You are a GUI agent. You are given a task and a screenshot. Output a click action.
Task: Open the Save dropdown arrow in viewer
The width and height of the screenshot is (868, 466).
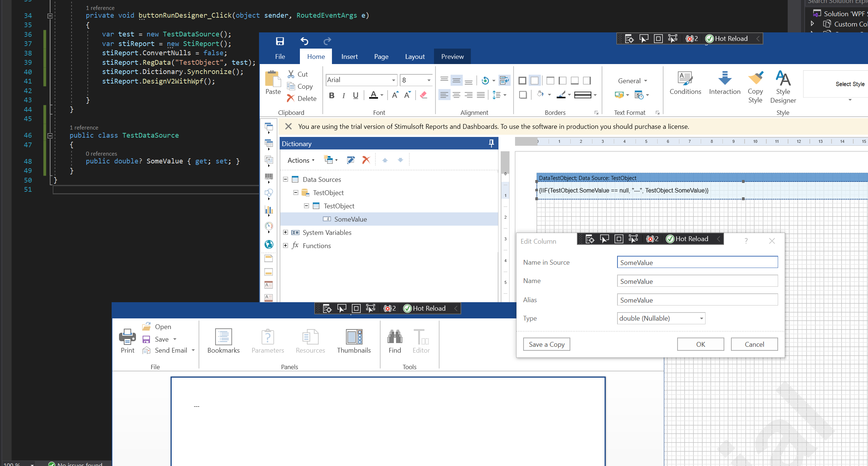pyautogui.click(x=175, y=339)
